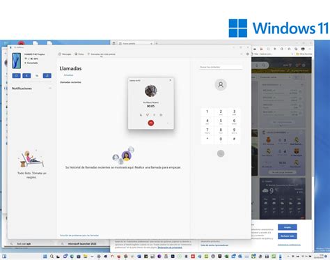The width and height of the screenshot is (330, 260).
Task: Dial digit 3 on the keypad
Action: coord(234,112)
